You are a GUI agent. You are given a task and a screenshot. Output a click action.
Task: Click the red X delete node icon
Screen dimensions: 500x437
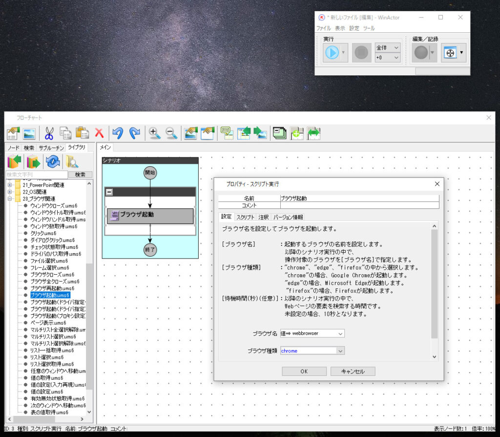99,132
